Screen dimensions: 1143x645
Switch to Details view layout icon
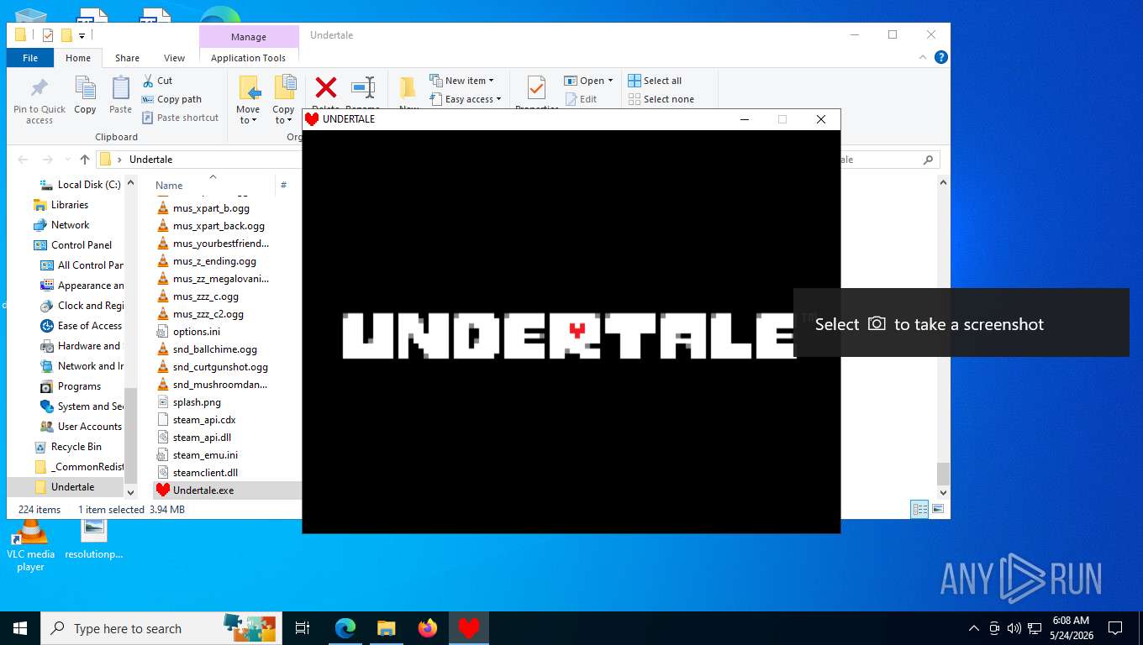919,509
